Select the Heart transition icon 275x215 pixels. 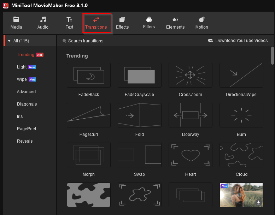pos(191,155)
